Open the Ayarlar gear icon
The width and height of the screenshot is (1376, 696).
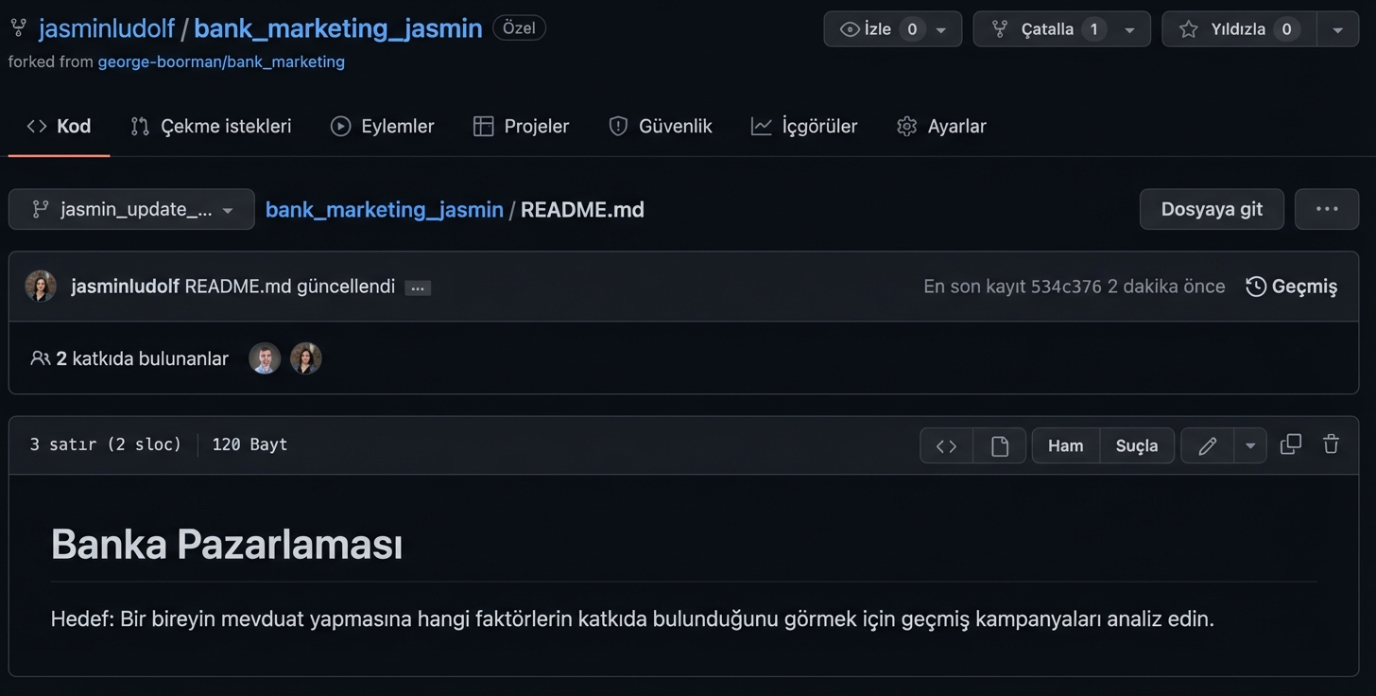coord(906,125)
